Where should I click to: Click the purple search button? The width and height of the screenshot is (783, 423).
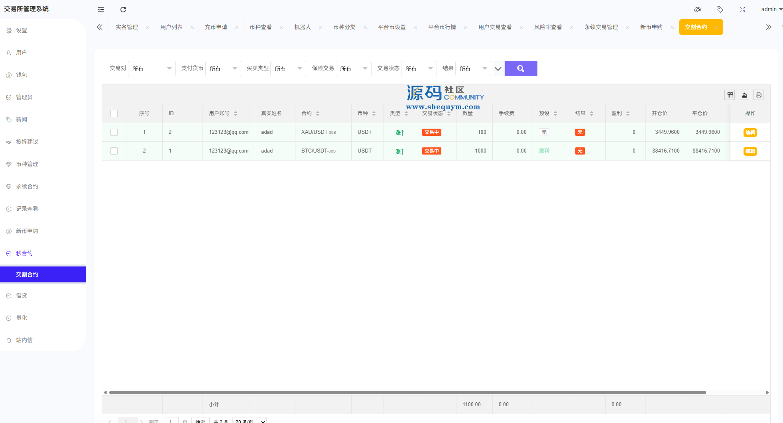click(521, 69)
